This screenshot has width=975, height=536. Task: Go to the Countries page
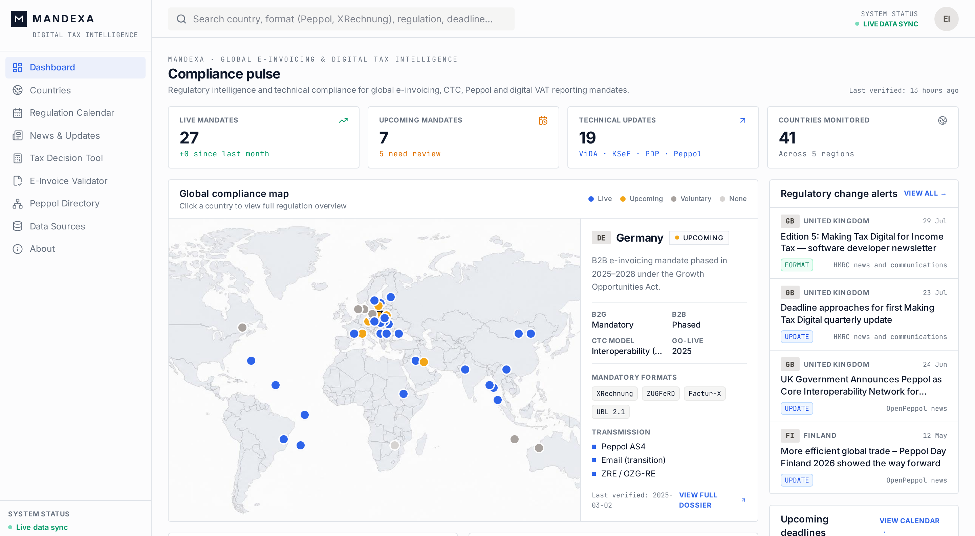(75, 90)
